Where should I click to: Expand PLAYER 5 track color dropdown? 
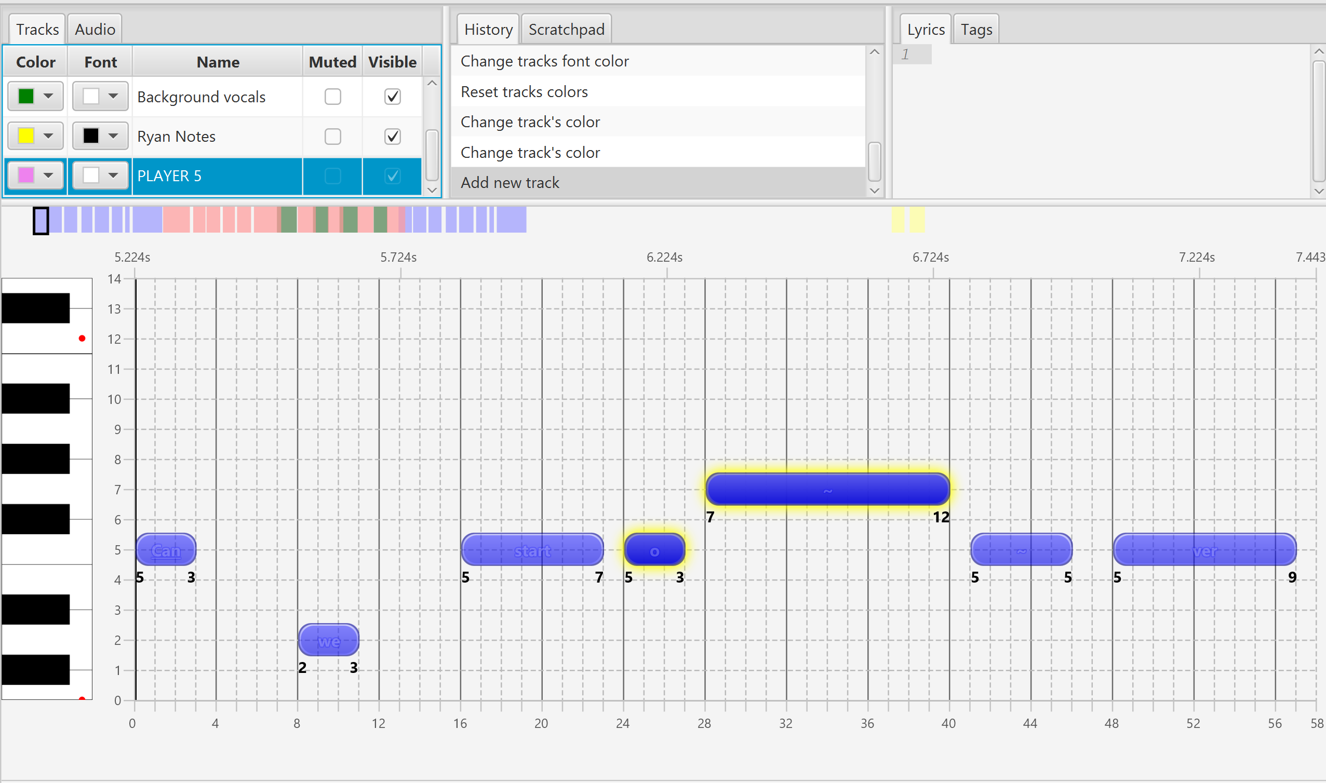pos(48,176)
